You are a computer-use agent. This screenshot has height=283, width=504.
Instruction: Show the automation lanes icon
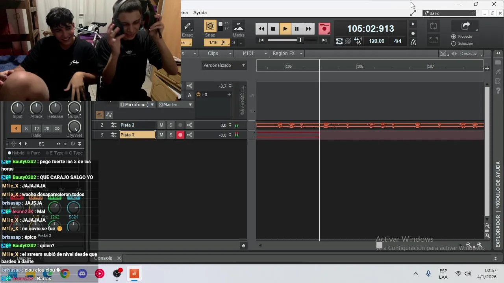(x=109, y=115)
